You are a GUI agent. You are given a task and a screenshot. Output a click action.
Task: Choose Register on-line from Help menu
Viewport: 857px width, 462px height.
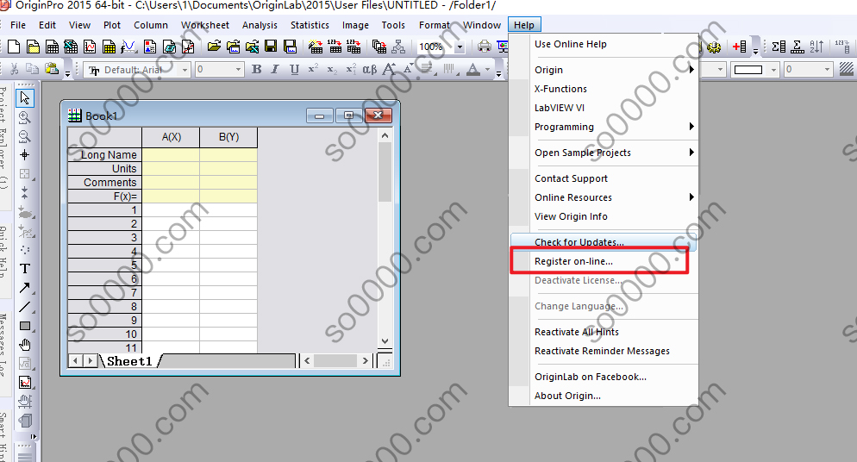coord(604,261)
